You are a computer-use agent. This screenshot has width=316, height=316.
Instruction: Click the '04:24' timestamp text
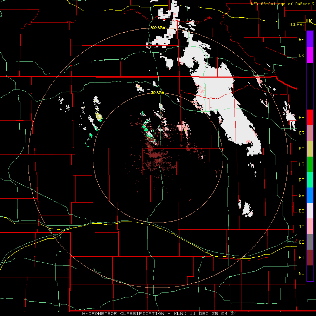pos(229,314)
